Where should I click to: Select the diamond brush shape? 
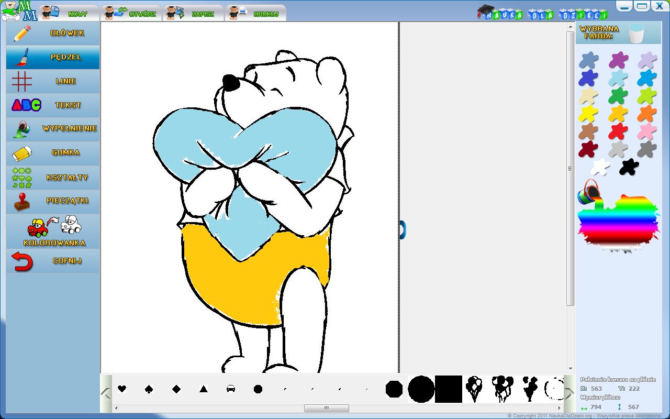coord(176,389)
